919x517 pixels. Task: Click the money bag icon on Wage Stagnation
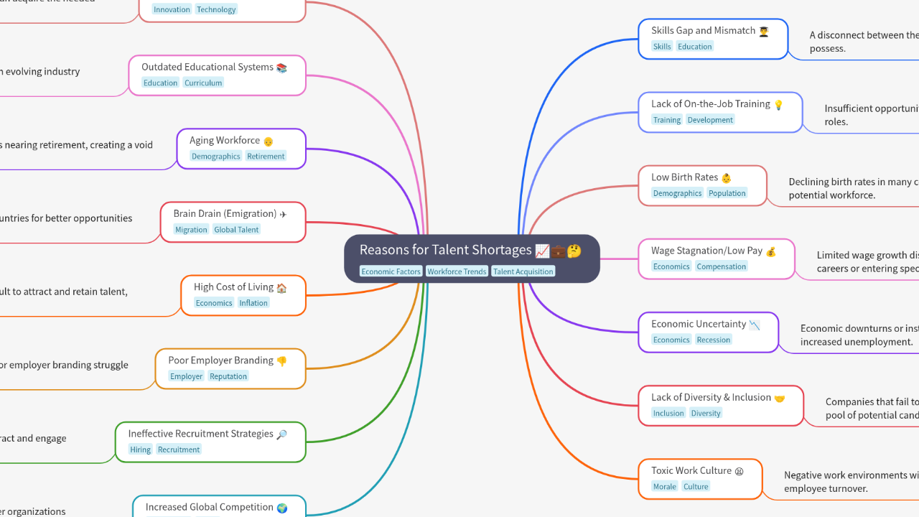(771, 251)
